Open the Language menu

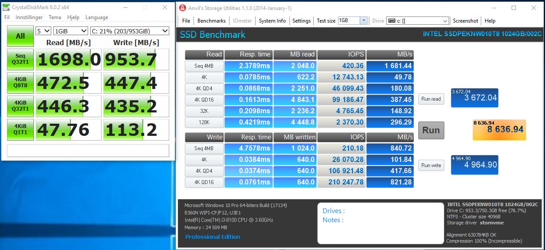tap(97, 17)
